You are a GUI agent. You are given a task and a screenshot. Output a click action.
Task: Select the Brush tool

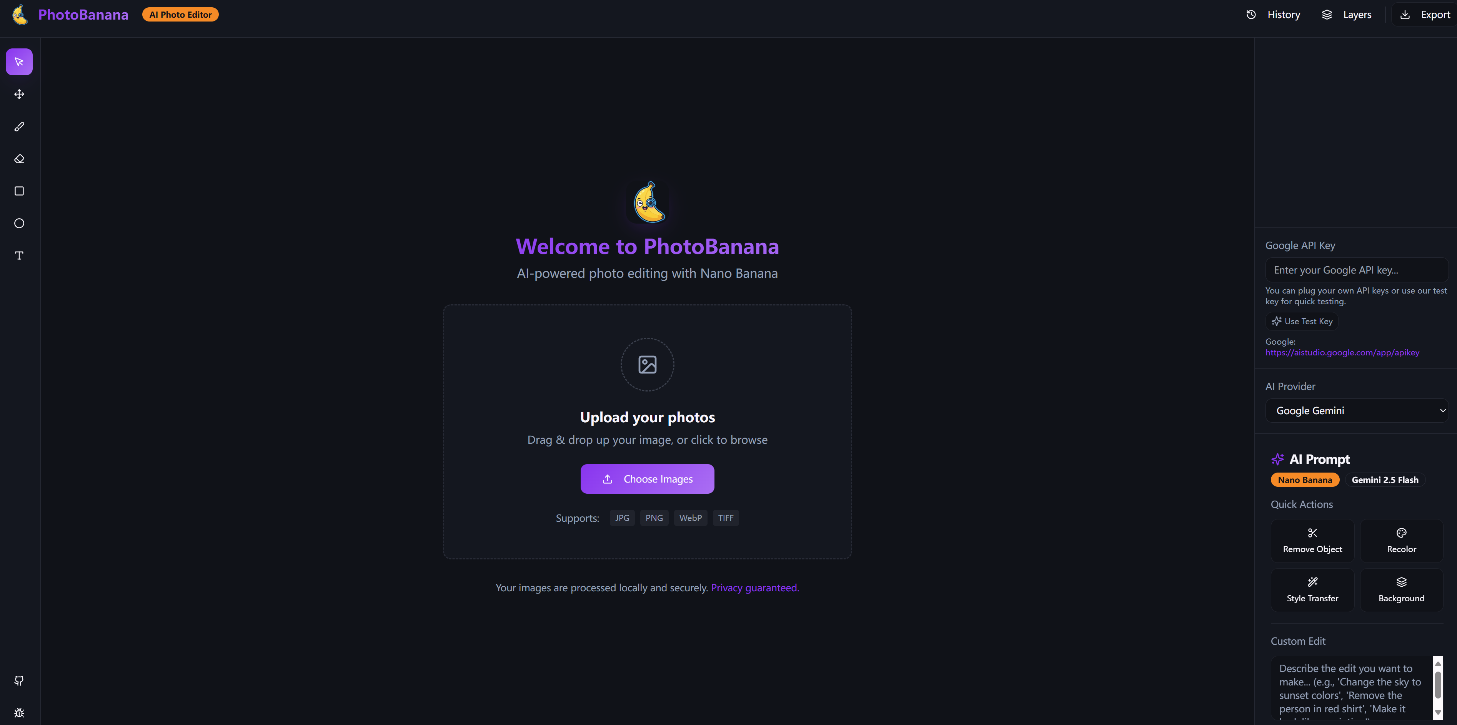19,126
